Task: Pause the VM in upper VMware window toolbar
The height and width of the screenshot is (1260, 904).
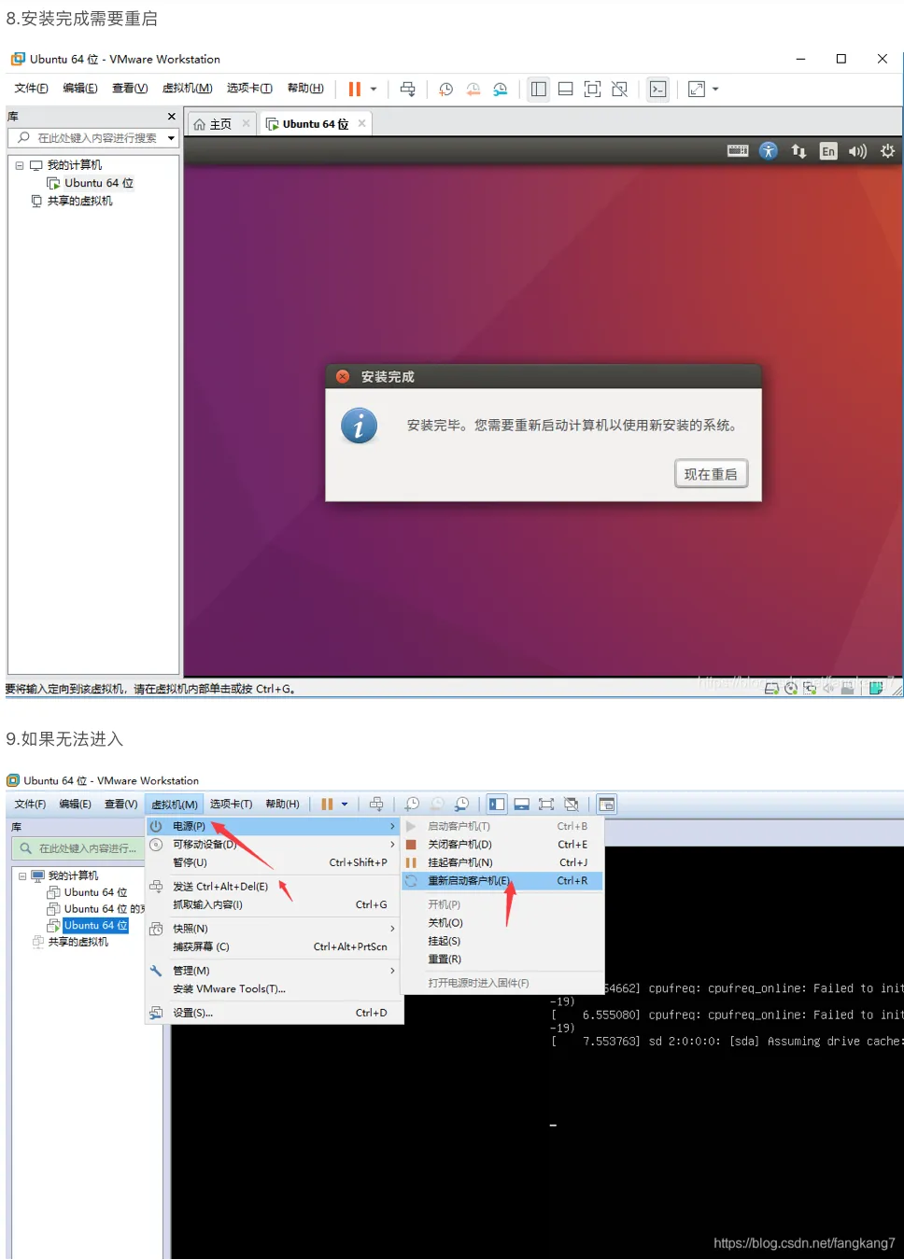Action: pyautogui.click(x=355, y=89)
